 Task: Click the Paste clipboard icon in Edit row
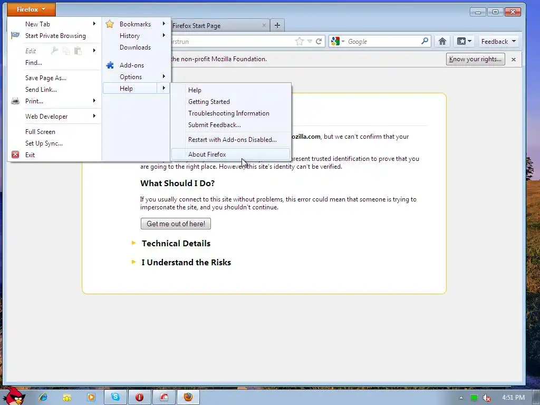[78, 51]
